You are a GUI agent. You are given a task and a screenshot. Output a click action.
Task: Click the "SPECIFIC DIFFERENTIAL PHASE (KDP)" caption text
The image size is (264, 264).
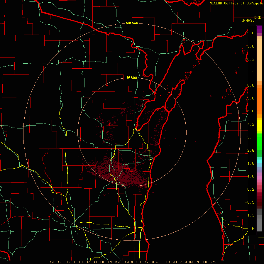[93, 262]
